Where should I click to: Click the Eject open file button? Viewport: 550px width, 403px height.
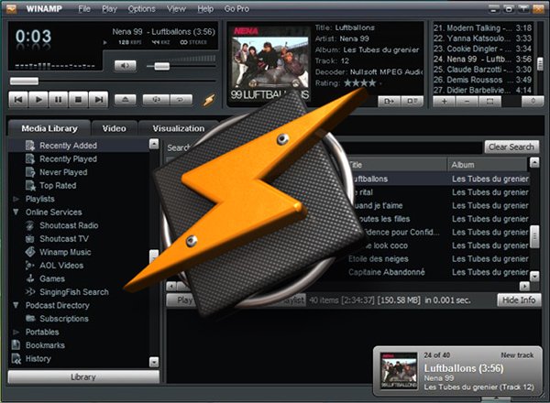(x=126, y=99)
